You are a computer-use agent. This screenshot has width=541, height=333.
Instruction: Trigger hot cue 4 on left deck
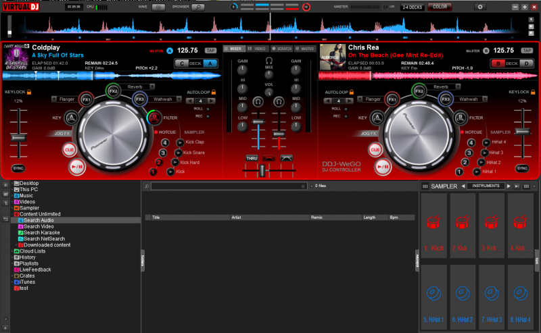pyautogui.click(x=165, y=143)
